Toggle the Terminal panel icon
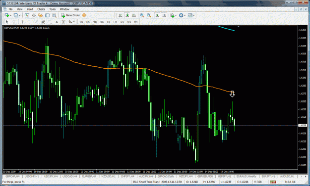The image size is (310, 186). click(47, 15)
